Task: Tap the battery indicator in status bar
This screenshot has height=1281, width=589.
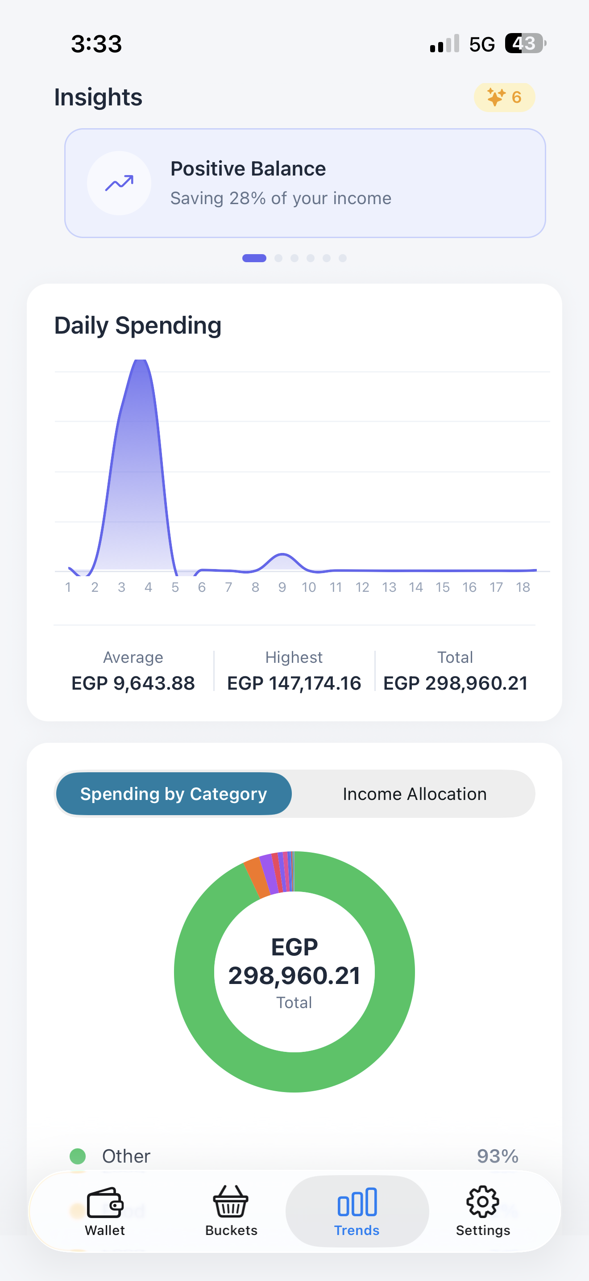Action: [x=526, y=44]
